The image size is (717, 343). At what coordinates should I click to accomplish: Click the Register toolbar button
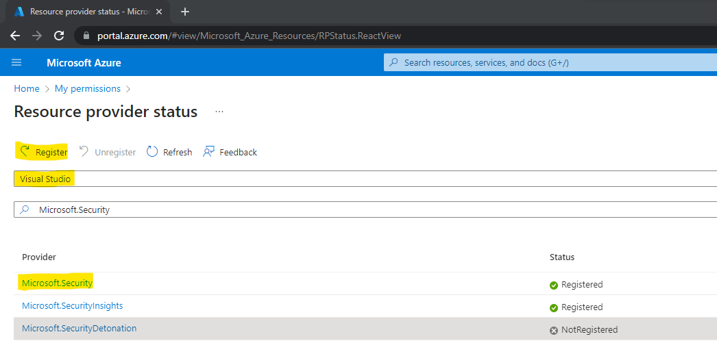tap(43, 152)
